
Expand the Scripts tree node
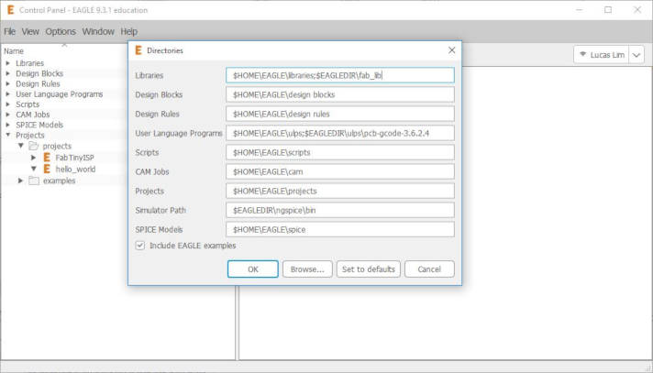coord(7,104)
